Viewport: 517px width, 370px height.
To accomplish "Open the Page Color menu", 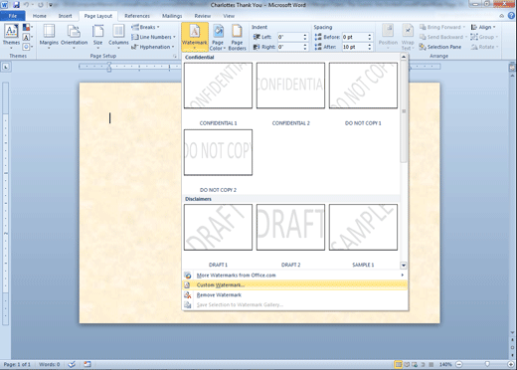I will coord(218,37).
